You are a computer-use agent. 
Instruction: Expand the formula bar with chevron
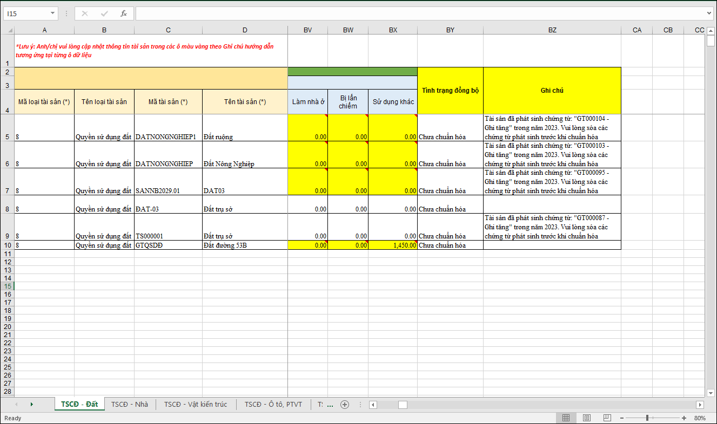709,13
